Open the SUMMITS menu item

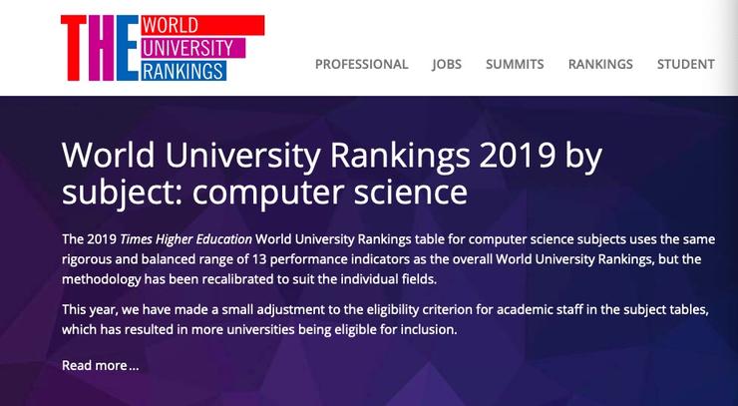pyautogui.click(x=515, y=64)
